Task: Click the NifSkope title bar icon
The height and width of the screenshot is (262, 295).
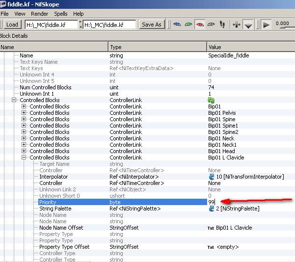Action: point(3,4)
